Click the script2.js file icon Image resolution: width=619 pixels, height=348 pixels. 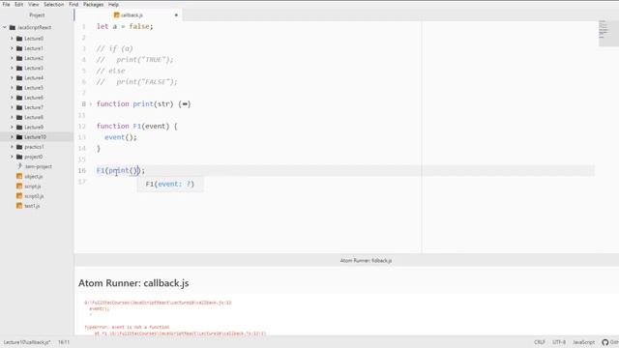point(19,196)
